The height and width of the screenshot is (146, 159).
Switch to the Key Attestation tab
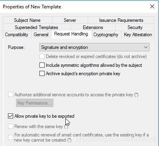pyautogui.click(x=138, y=35)
